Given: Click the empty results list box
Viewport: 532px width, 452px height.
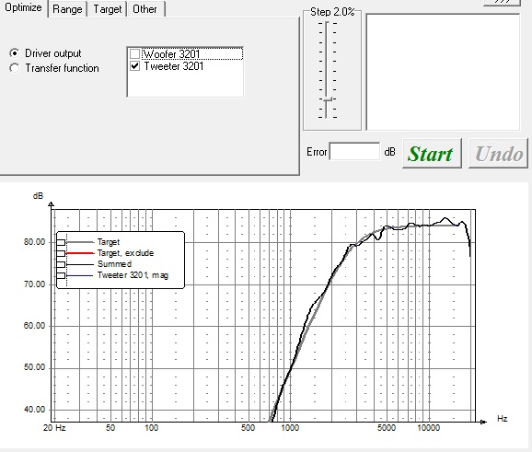Looking at the screenshot, I should [x=443, y=72].
